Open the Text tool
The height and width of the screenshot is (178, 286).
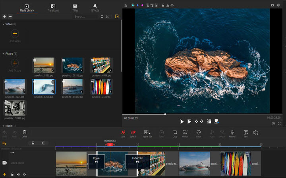point(245,132)
